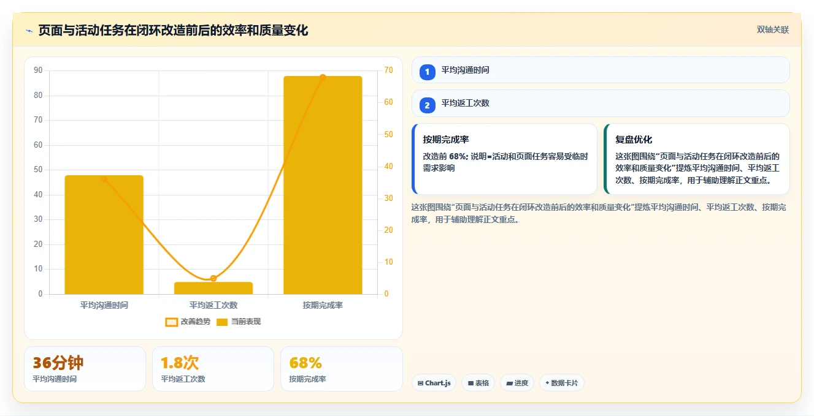Click the chart title heading text
This screenshot has width=814, height=416.
coord(174,30)
